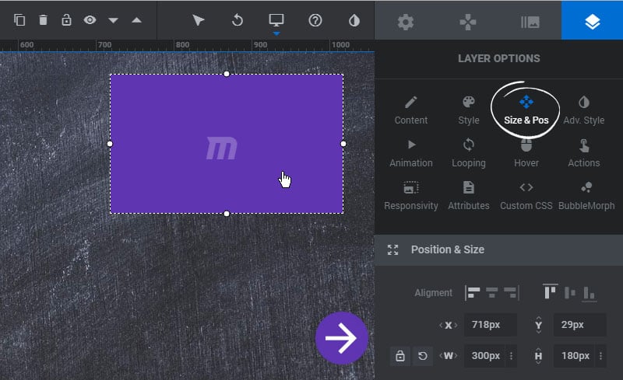623x380 pixels.
Task: Align layer vertically top
Action: tap(551, 292)
